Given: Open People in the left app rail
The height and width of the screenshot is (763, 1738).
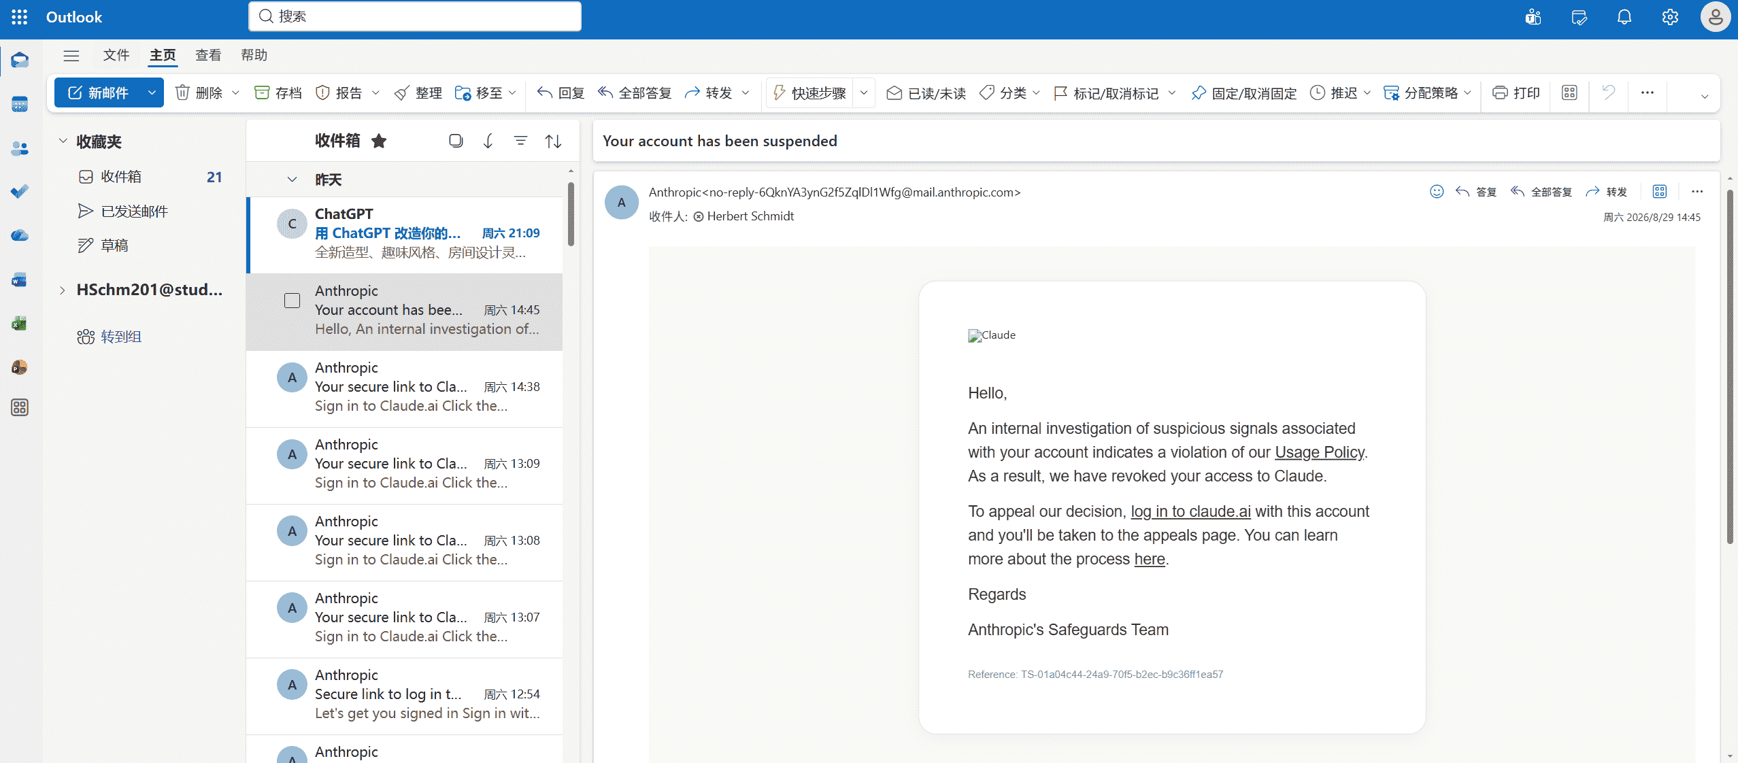Looking at the screenshot, I should [20, 148].
